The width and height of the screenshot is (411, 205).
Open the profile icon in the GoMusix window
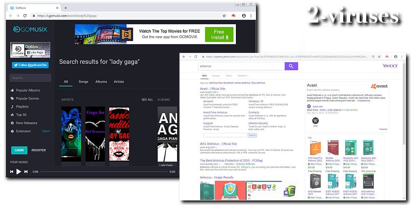click(x=244, y=16)
